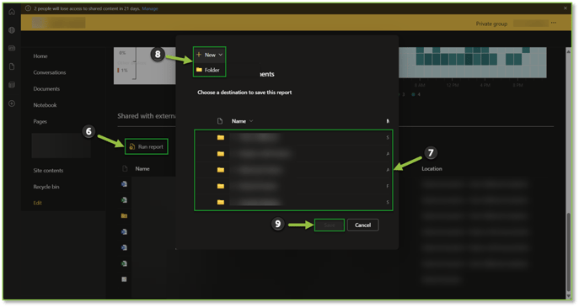This screenshot has height=307, width=579.
Task: Open Documents in the site navigation
Action: (46, 89)
